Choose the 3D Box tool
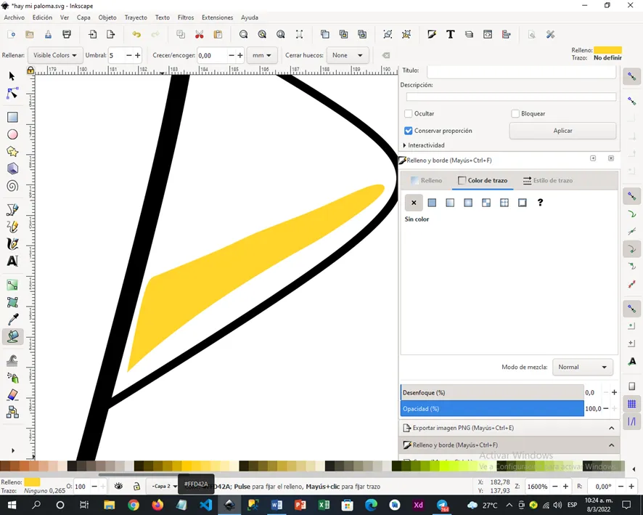Viewport: 643px width, 515px height. tap(12, 169)
